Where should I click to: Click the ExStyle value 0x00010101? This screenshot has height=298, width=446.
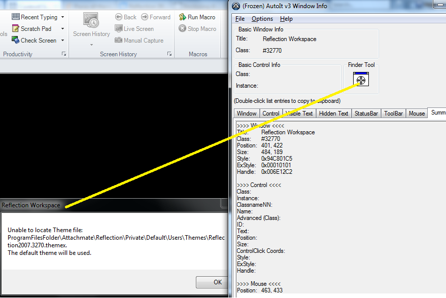[x=276, y=165]
